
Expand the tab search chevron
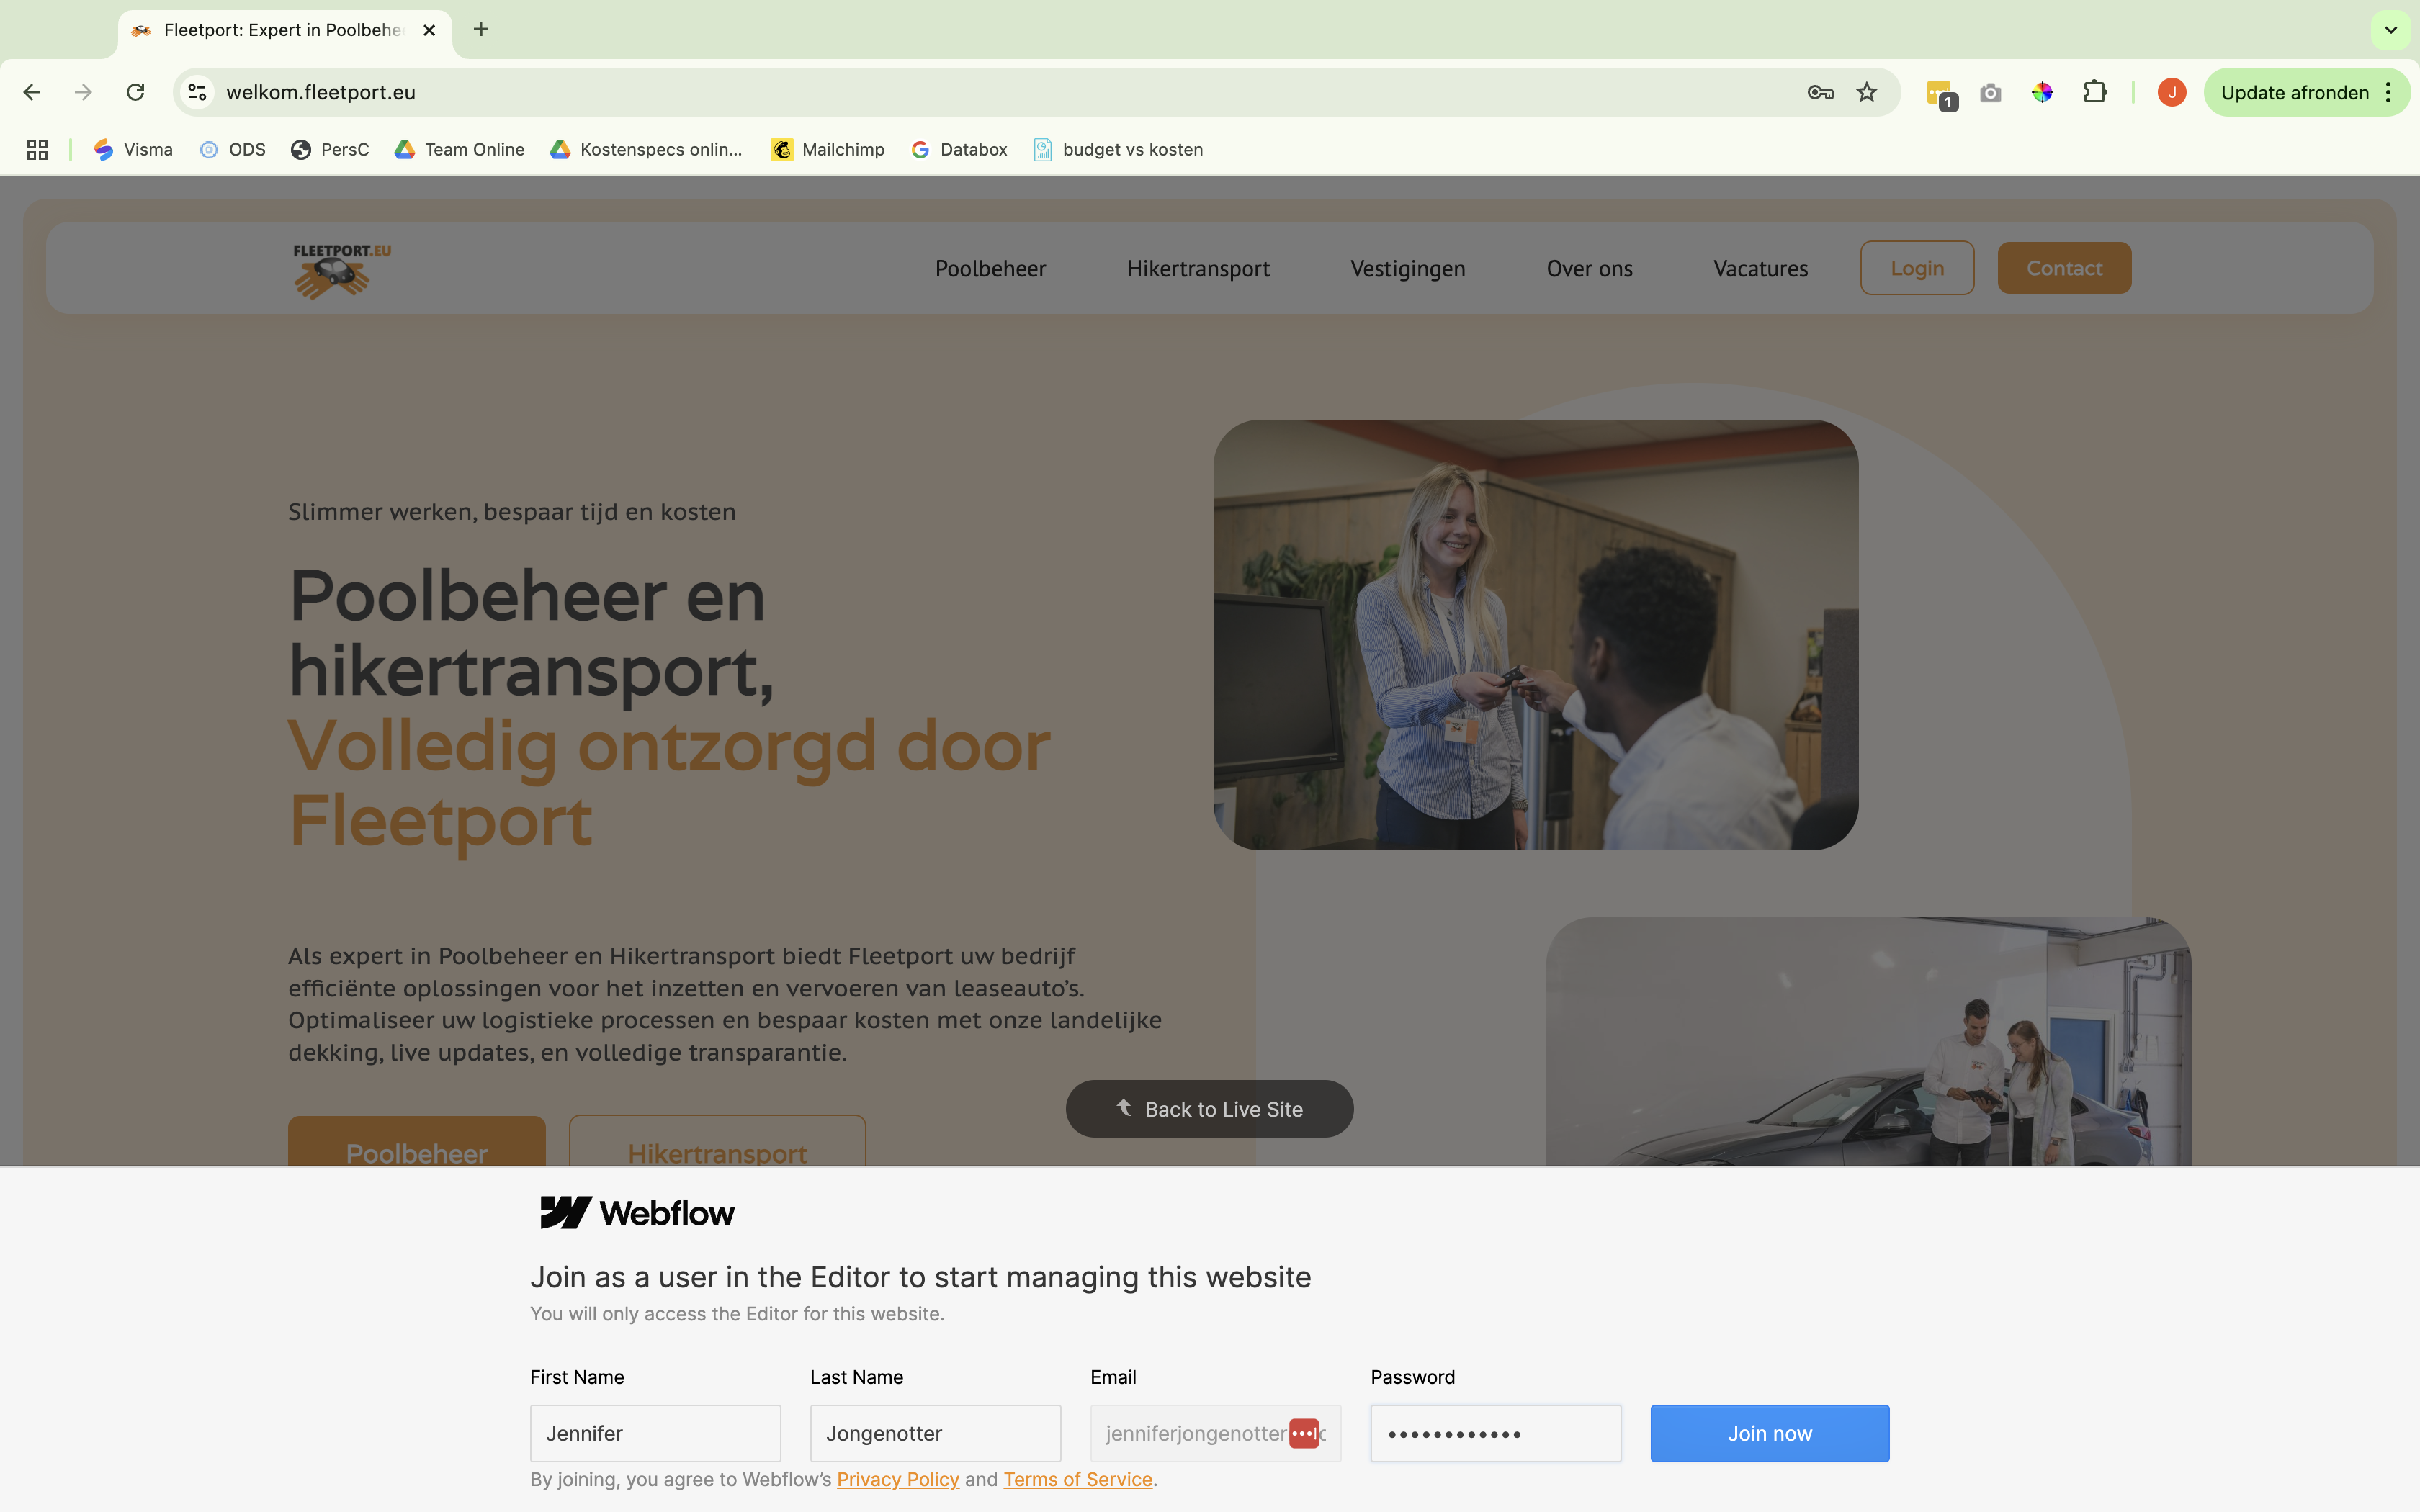pos(2391,30)
